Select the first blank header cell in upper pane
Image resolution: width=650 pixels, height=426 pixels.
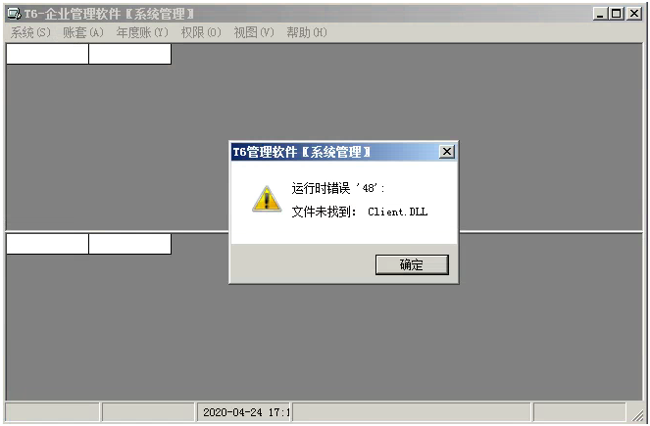[47, 54]
